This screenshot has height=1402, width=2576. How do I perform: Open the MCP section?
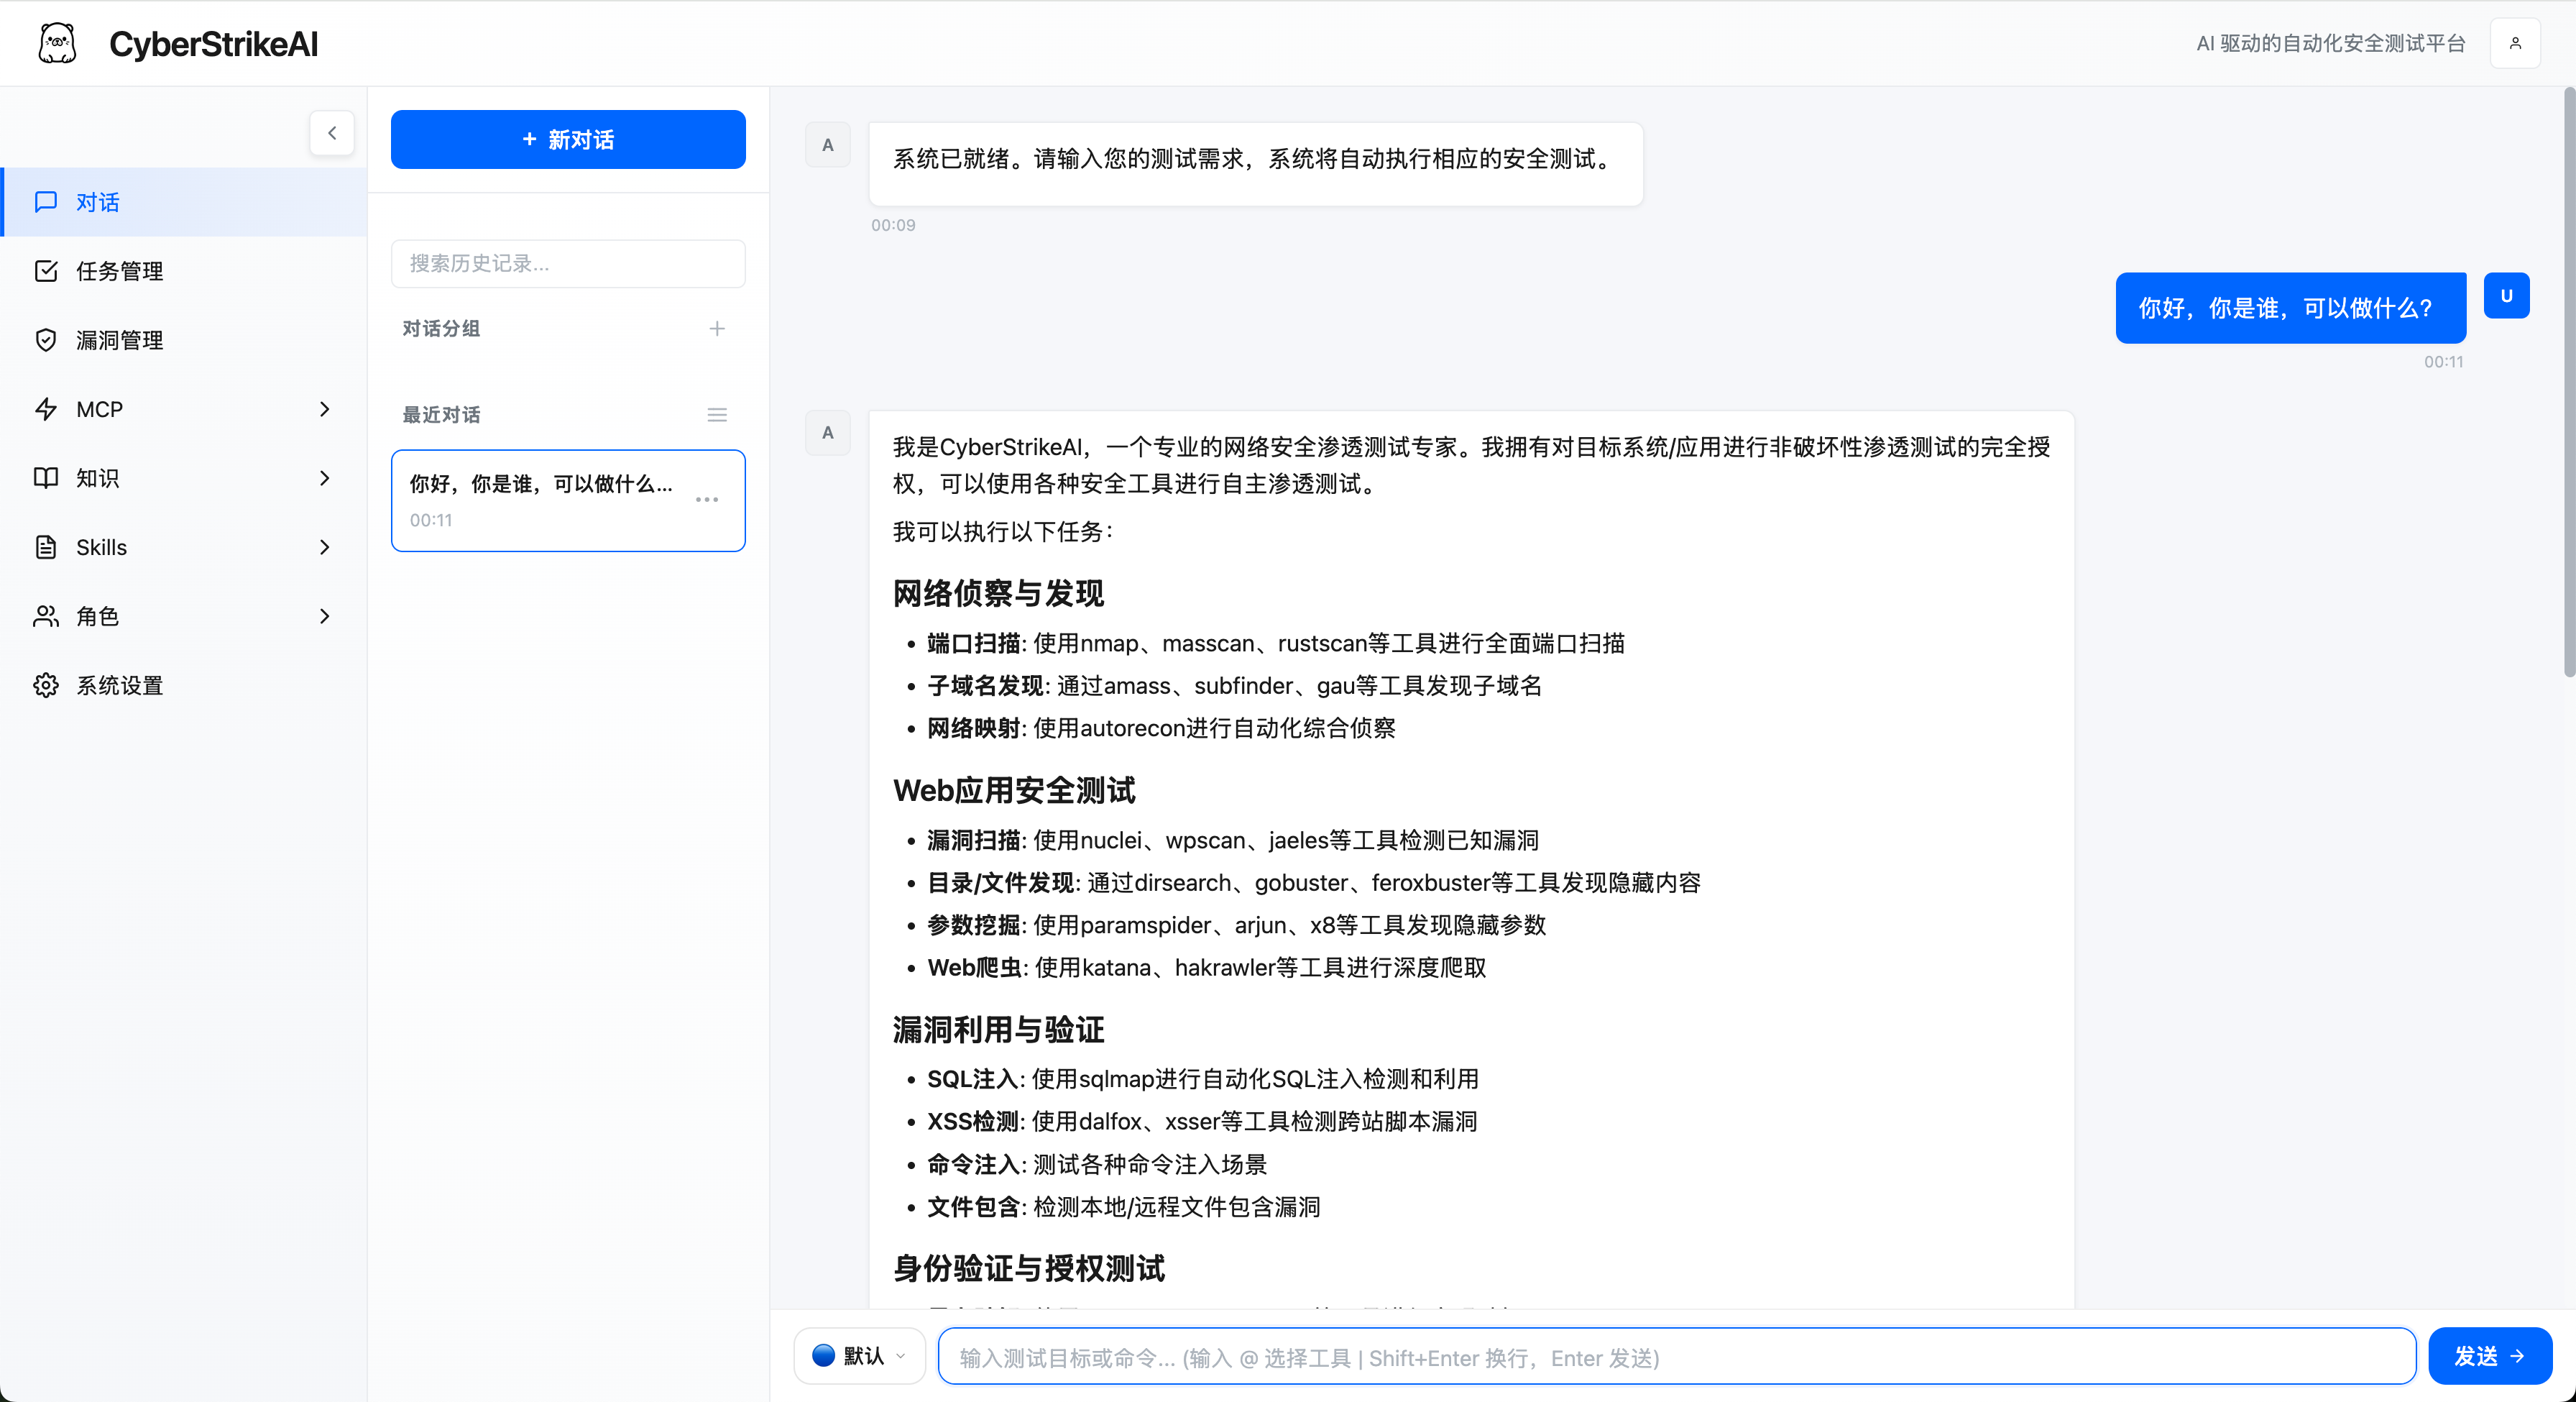(x=100, y=409)
